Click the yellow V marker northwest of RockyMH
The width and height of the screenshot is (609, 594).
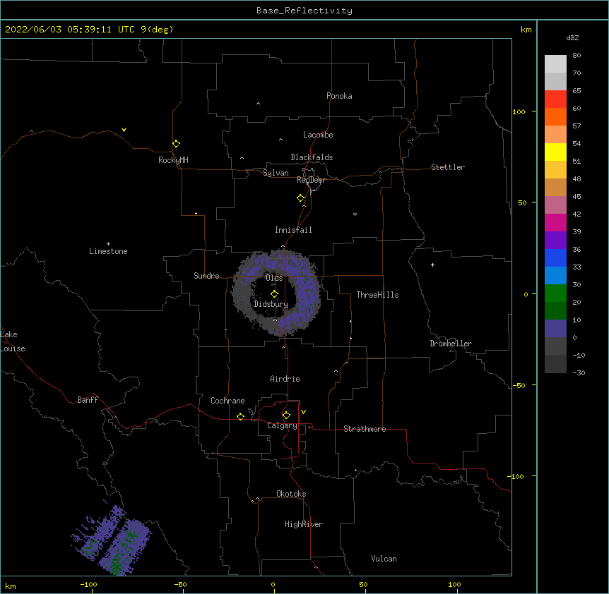coord(124,130)
